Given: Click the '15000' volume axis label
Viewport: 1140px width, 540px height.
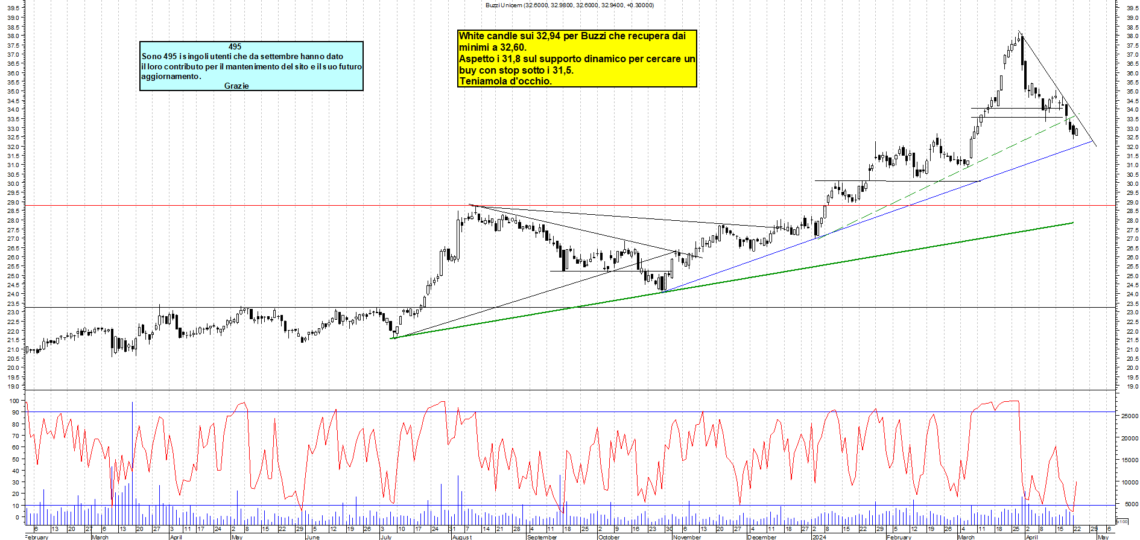Looking at the screenshot, I should pos(1130,460).
